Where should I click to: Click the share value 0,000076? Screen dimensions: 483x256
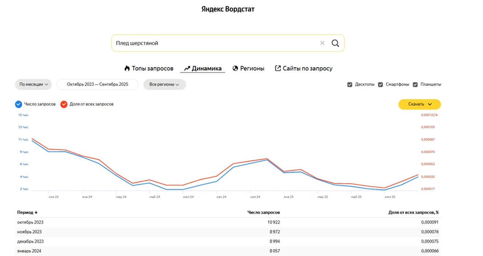click(x=430, y=232)
